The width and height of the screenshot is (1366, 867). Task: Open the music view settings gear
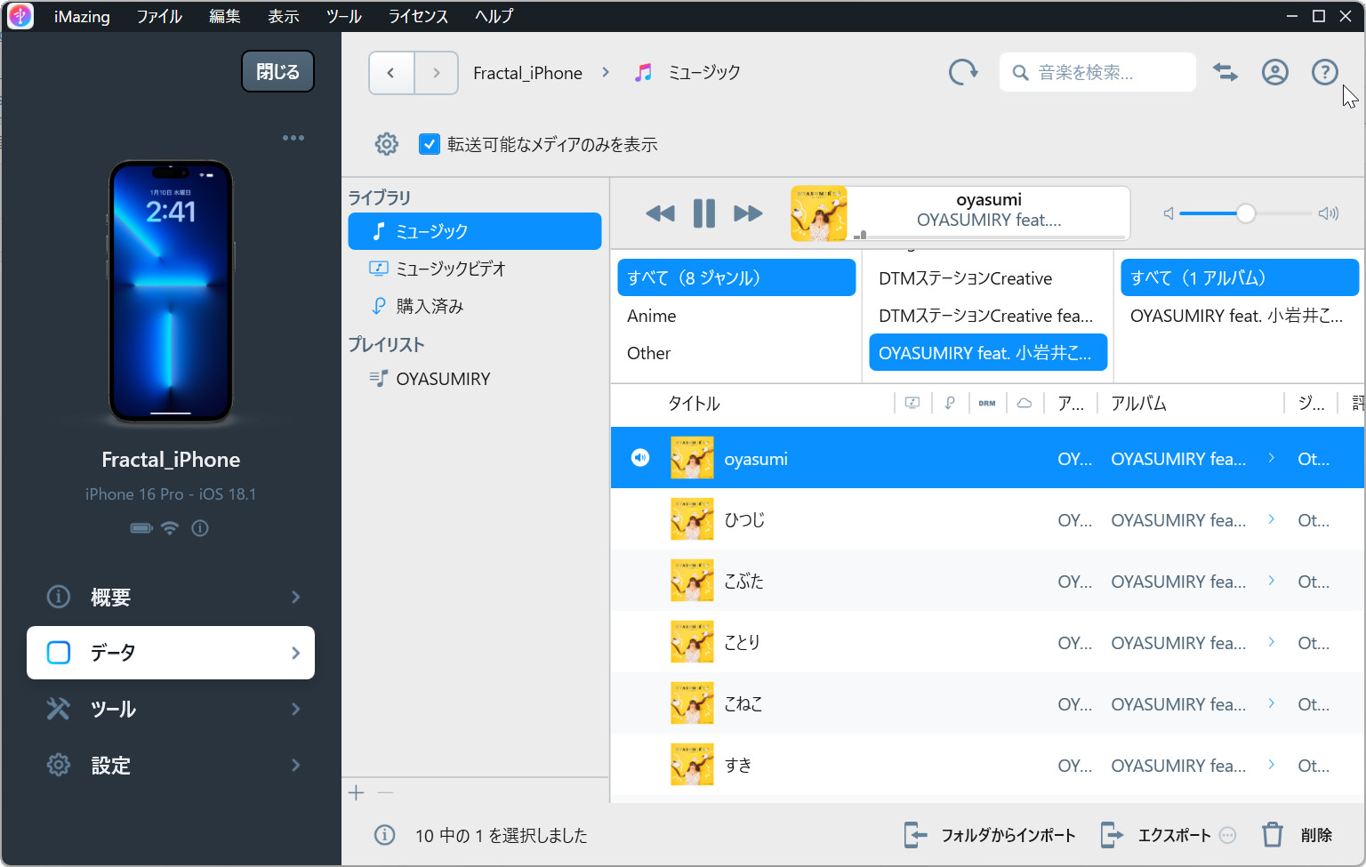coord(387,144)
